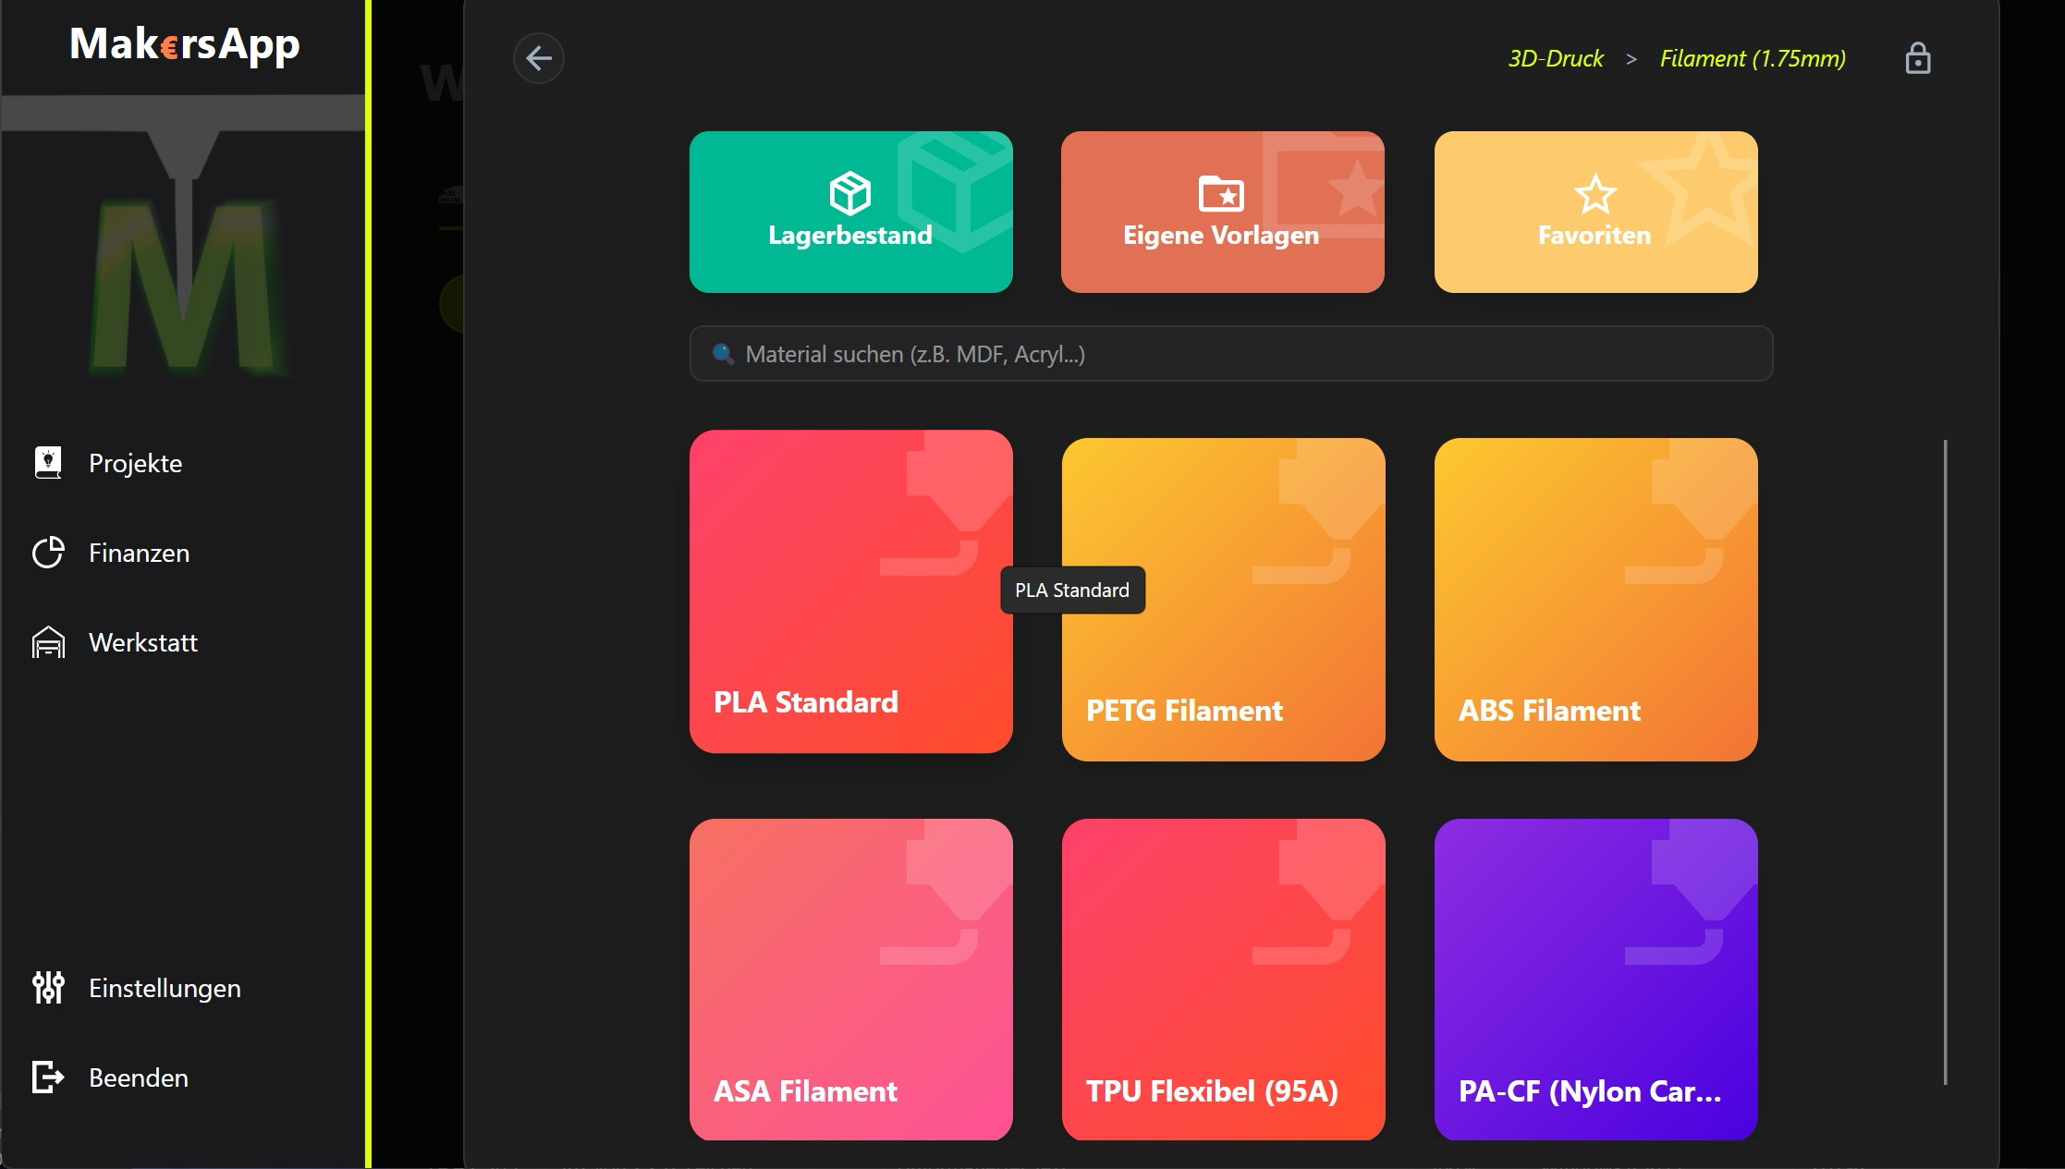Click the material list scrollbar
This screenshot has width=2065, height=1169.
click(1945, 761)
